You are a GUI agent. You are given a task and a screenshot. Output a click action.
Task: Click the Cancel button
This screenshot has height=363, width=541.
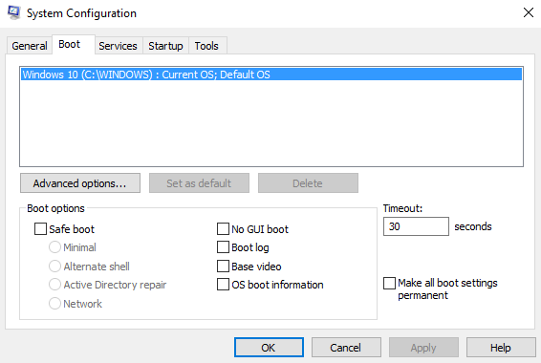click(x=346, y=348)
